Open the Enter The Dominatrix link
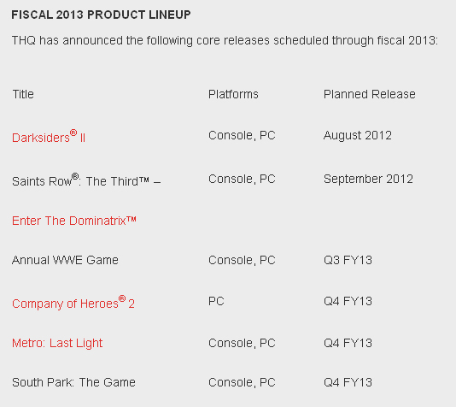Viewport: 456px width, 407px height. pos(74,221)
